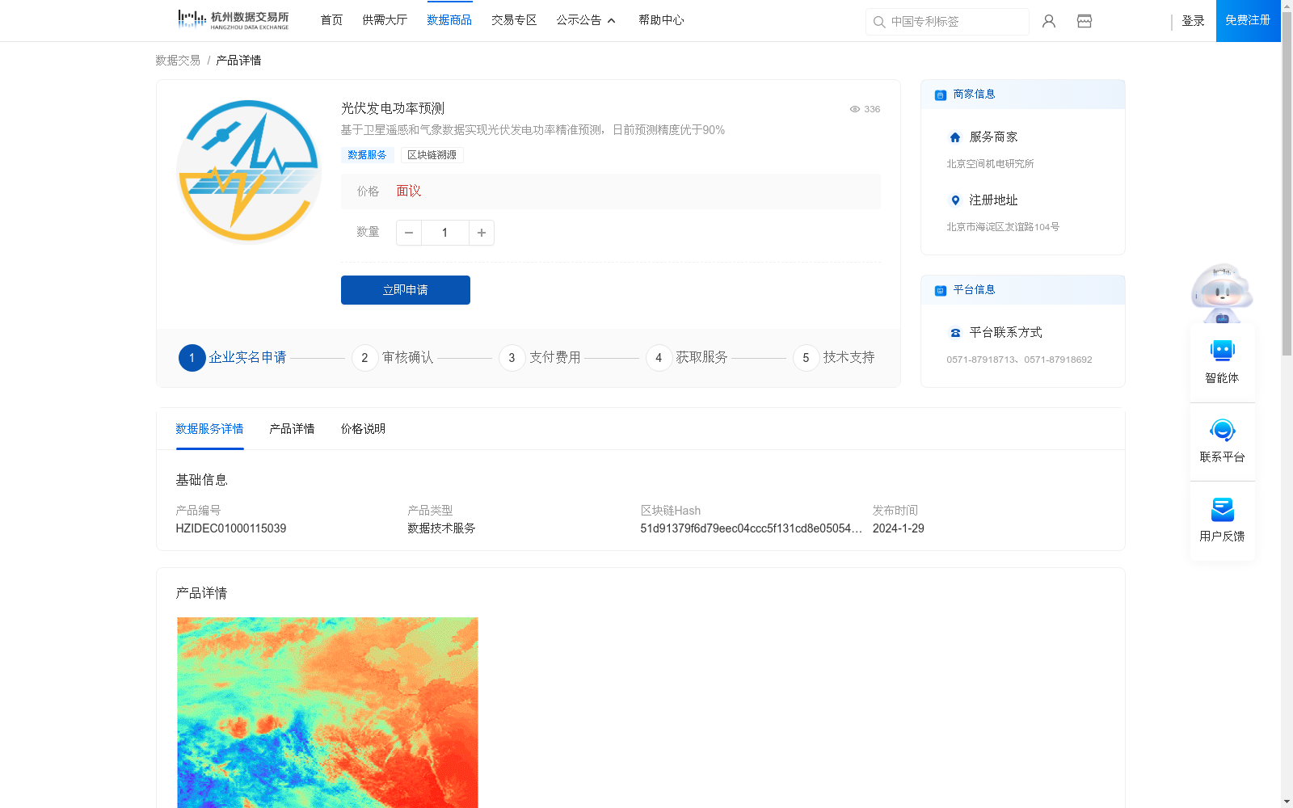Click the search magnifier icon
This screenshot has width=1293, height=808.
(879, 22)
